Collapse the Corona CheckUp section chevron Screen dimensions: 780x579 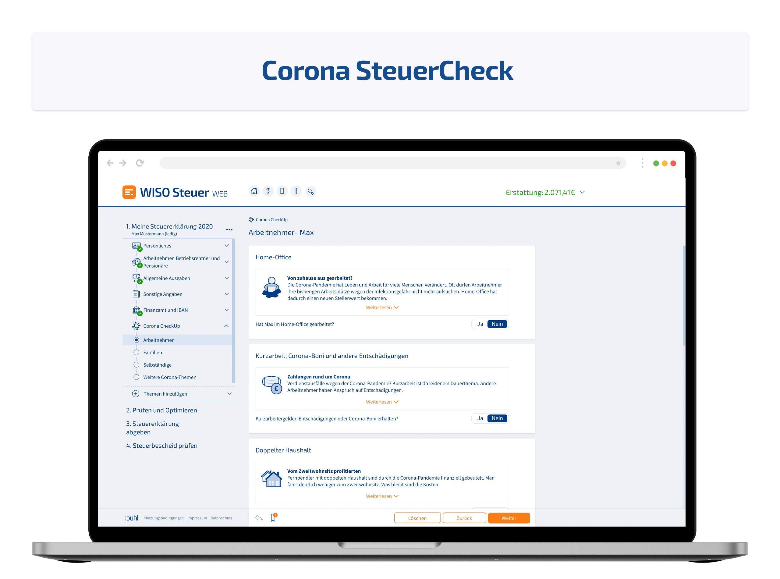(226, 326)
